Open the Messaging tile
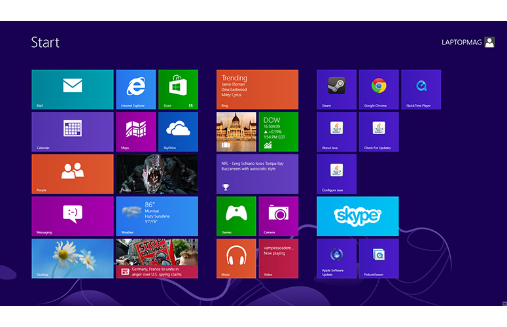Viewport: 507px width, 327px height. pyautogui.click(x=73, y=216)
